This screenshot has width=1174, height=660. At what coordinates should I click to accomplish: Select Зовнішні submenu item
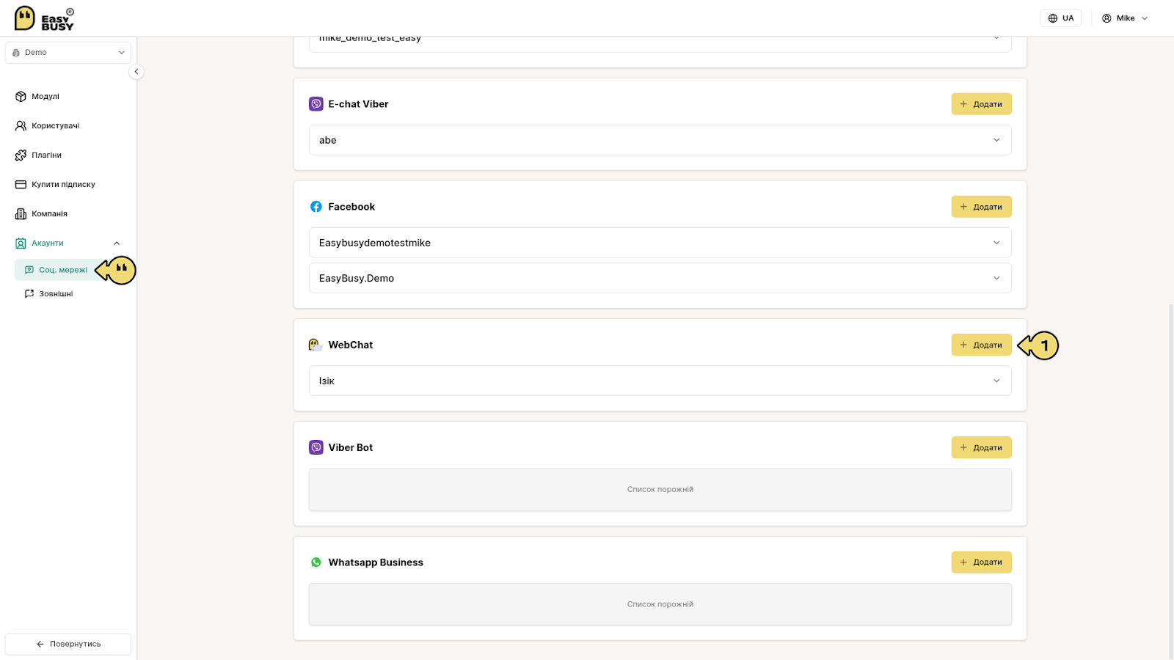56,293
